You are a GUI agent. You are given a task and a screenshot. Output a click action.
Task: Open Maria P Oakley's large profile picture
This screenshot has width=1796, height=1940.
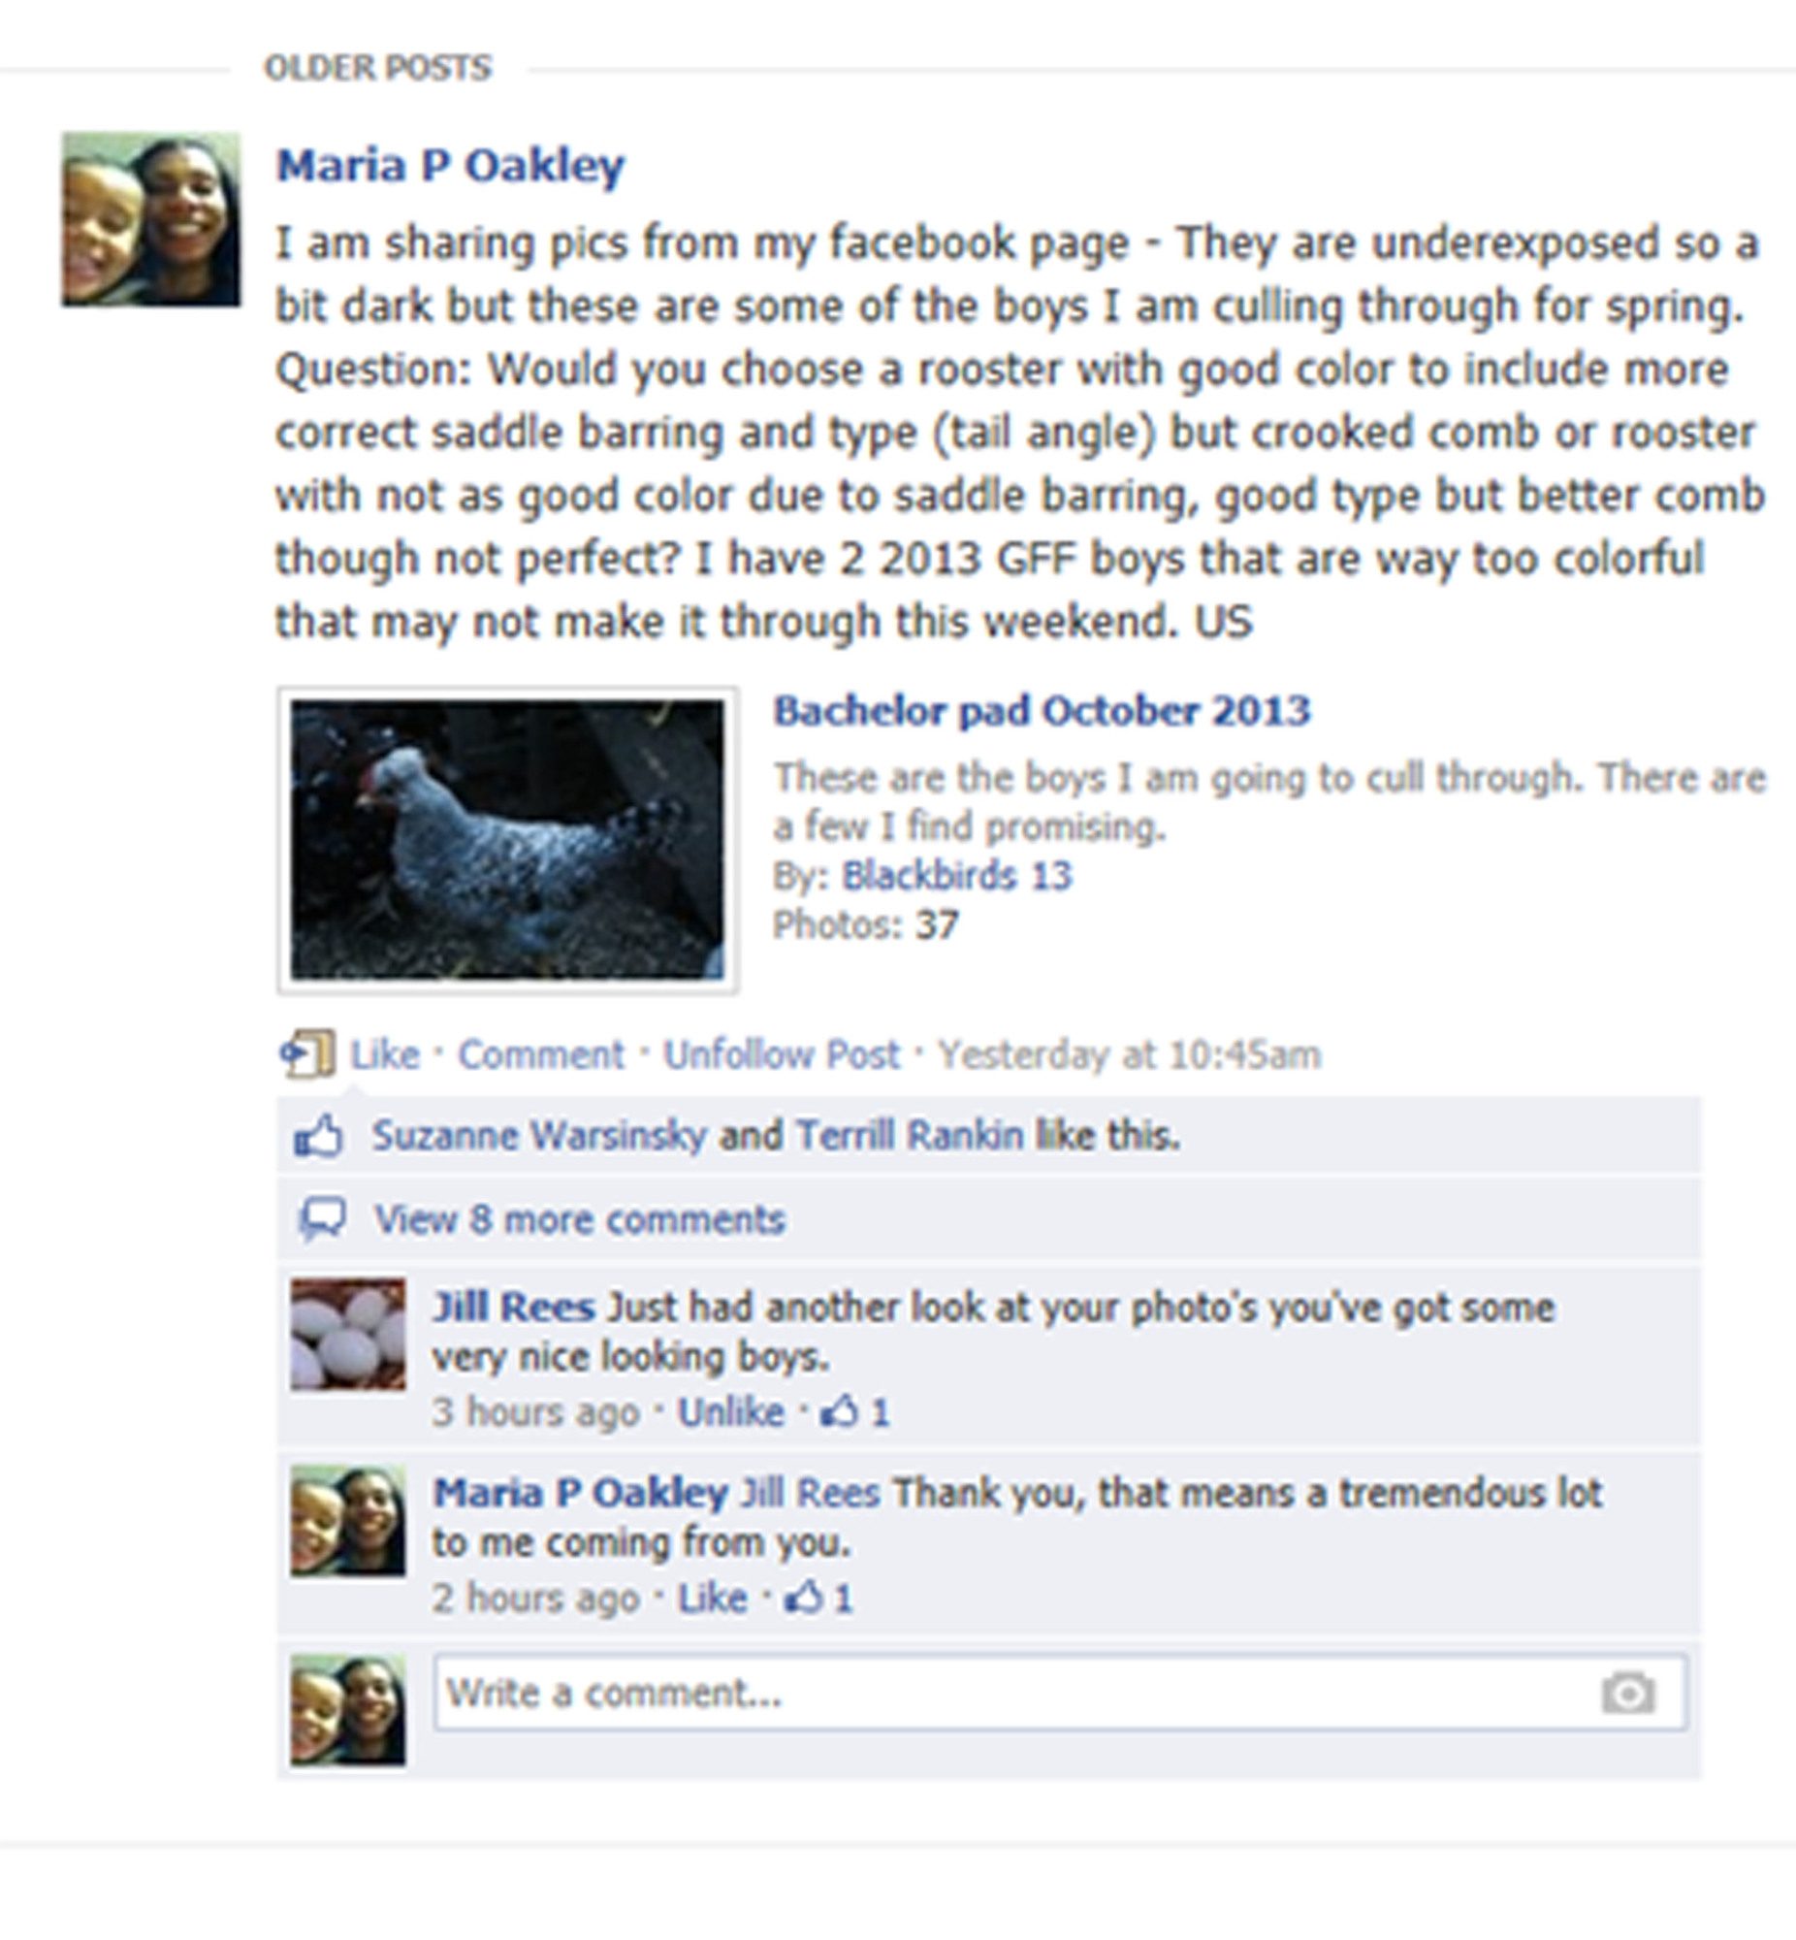(150, 219)
